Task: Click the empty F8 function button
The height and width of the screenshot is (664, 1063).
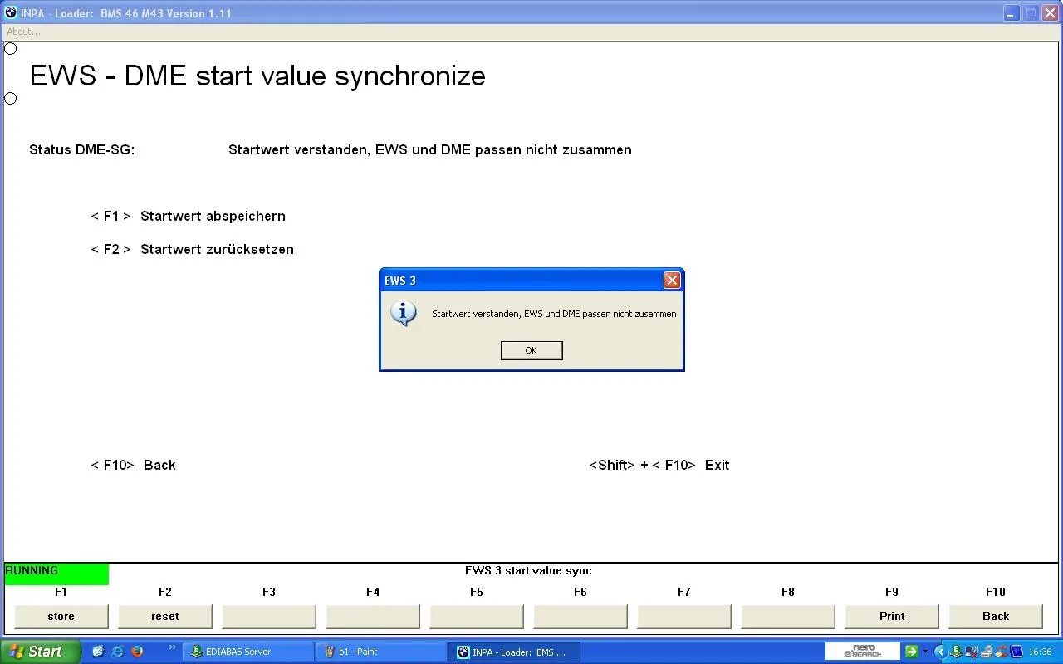Action: 788,616
